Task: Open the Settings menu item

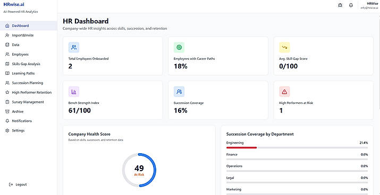Action: (28, 130)
